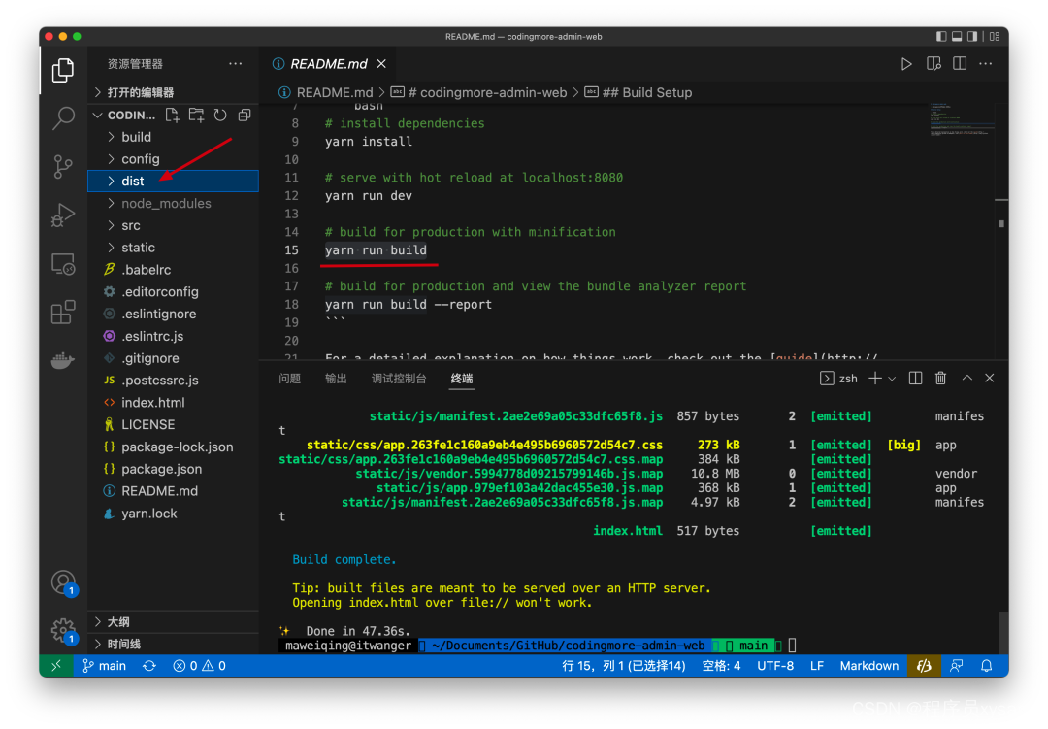The image size is (1048, 729).
Task: Maximize the terminal panel size
Action: (966, 379)
